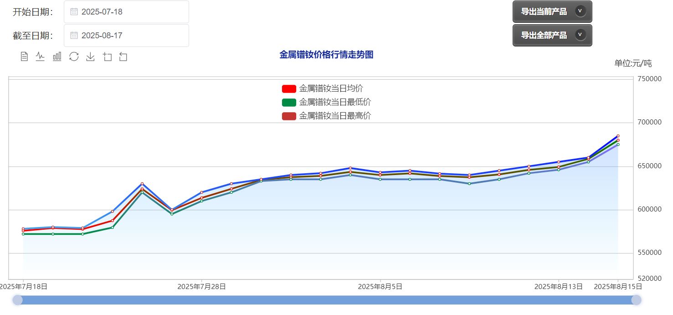The height and width of the screenshot is (315, 673).
Task: Click the 550000 y-axis label
Action: [x=649, y=253]
